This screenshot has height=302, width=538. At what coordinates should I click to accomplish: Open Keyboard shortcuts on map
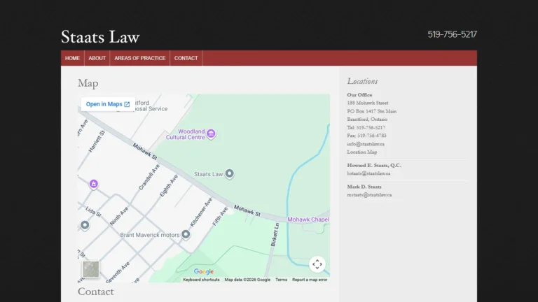click(x=201, y=280)
